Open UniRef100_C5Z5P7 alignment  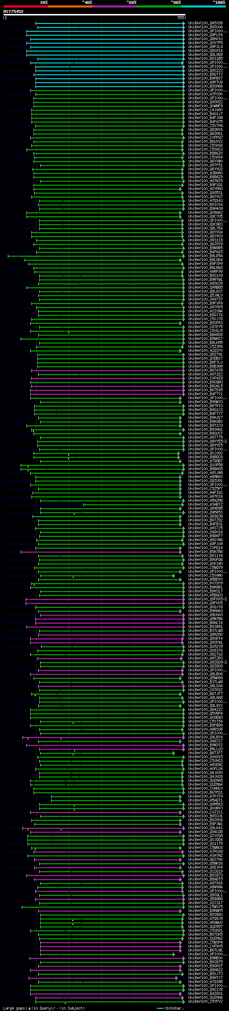(205, 488)
